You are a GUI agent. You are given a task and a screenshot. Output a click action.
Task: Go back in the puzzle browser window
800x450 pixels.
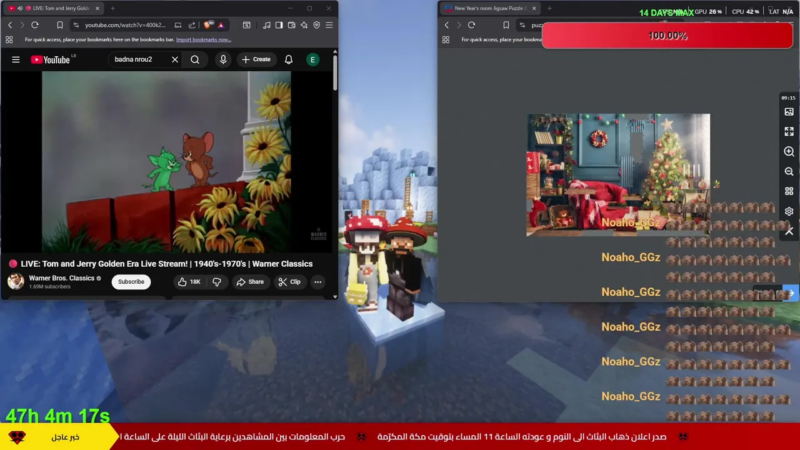click(446, 25)
